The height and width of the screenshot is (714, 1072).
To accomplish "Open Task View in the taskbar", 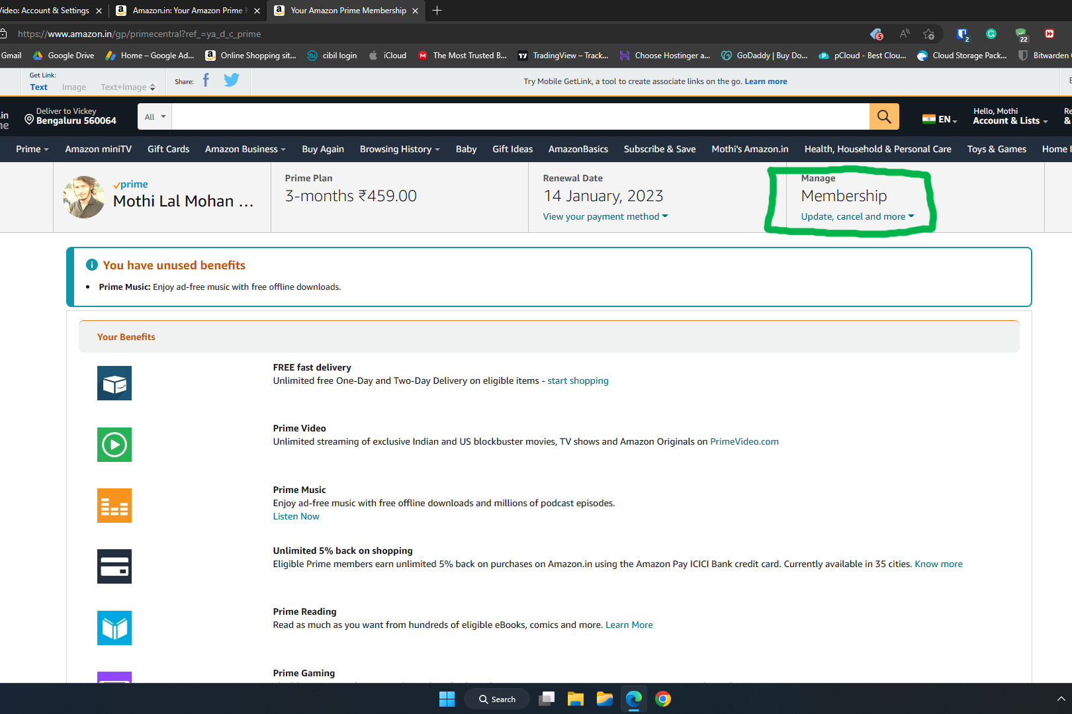I will [x=547, y=699].
